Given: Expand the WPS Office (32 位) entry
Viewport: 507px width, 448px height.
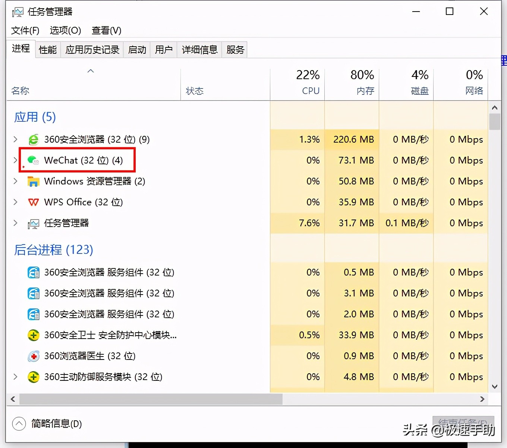Looking at the screenshot, I should click(x=15, y=202).
